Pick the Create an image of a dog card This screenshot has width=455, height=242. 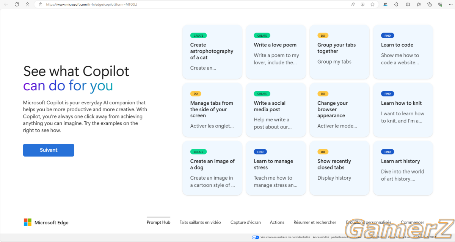(x=212, y=168)
